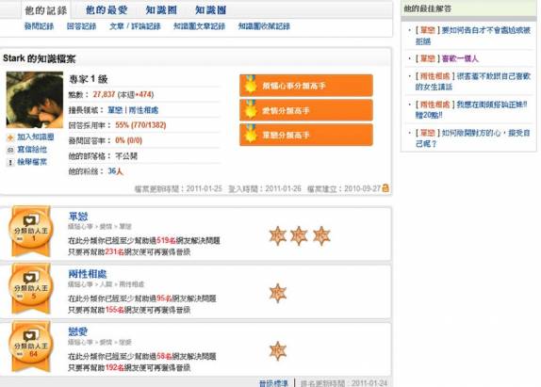Open the 兩性相處 category heading link

[88, 274]
